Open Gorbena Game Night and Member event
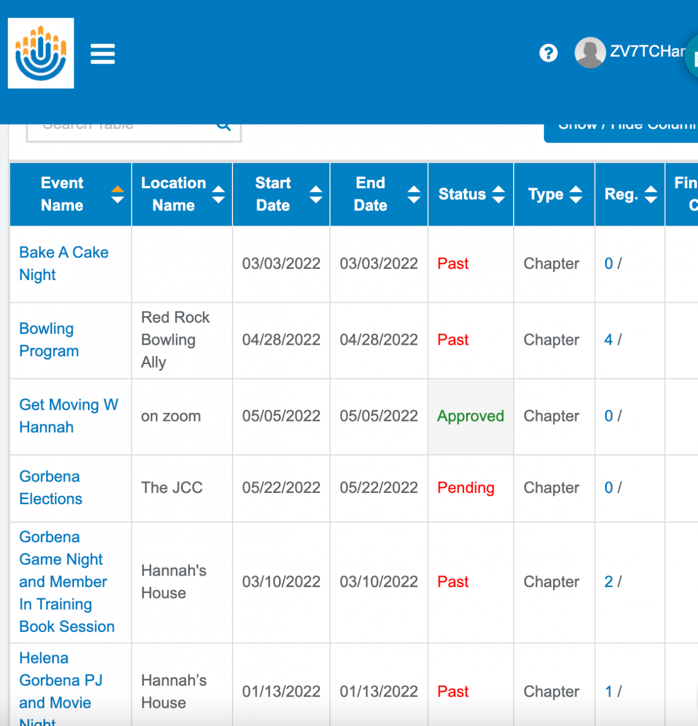The height and width of the screenshot is (726, 698). [x=66, y=581]
